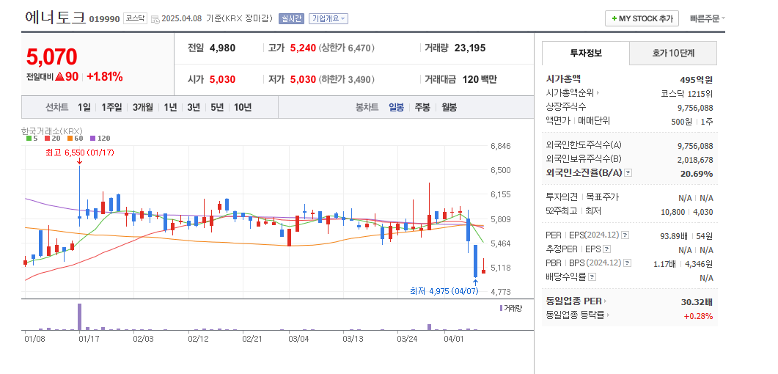Click the 거래대금 value 120 백만
Viewport: 778px width, 374px height.
pyautogui.click(x=480, y=79)
